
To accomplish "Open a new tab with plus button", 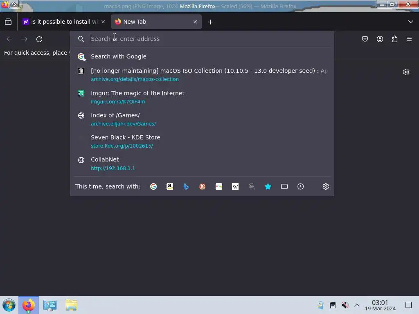I will [x=211, y=22].
